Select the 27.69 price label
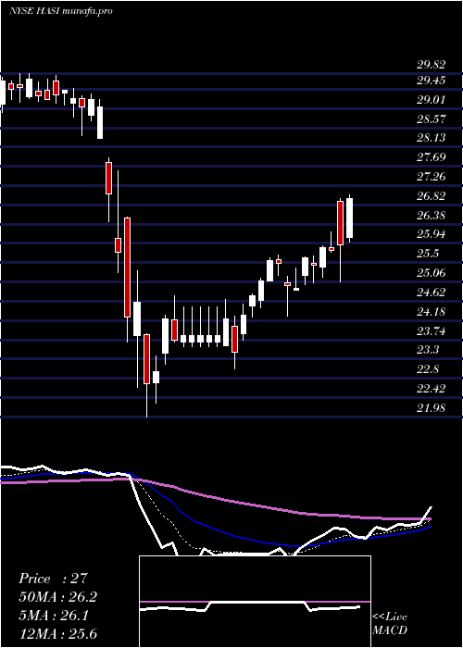 432,157
